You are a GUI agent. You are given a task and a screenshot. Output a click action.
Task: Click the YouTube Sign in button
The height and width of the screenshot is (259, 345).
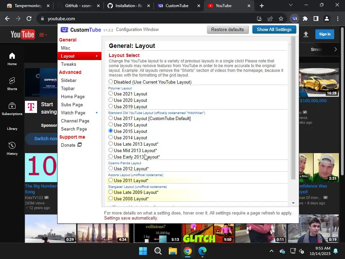(325, 34)
